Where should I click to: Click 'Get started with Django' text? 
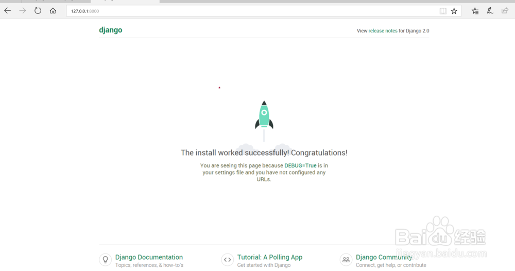(x=264, y=265)
